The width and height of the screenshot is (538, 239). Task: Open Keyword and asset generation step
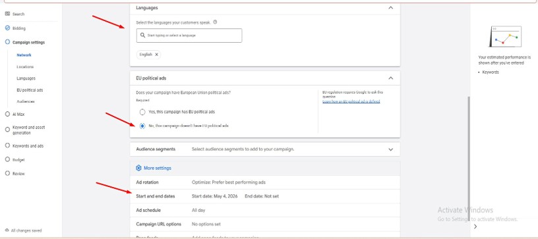click(29, 130)
